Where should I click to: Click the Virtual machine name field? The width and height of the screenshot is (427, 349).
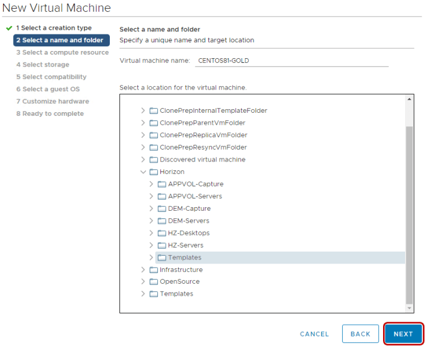click(x=291, y=61)
